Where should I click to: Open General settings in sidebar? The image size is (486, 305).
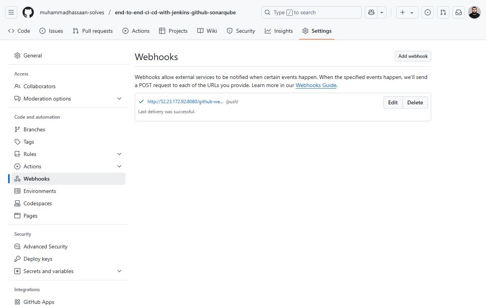coord(68,55)
